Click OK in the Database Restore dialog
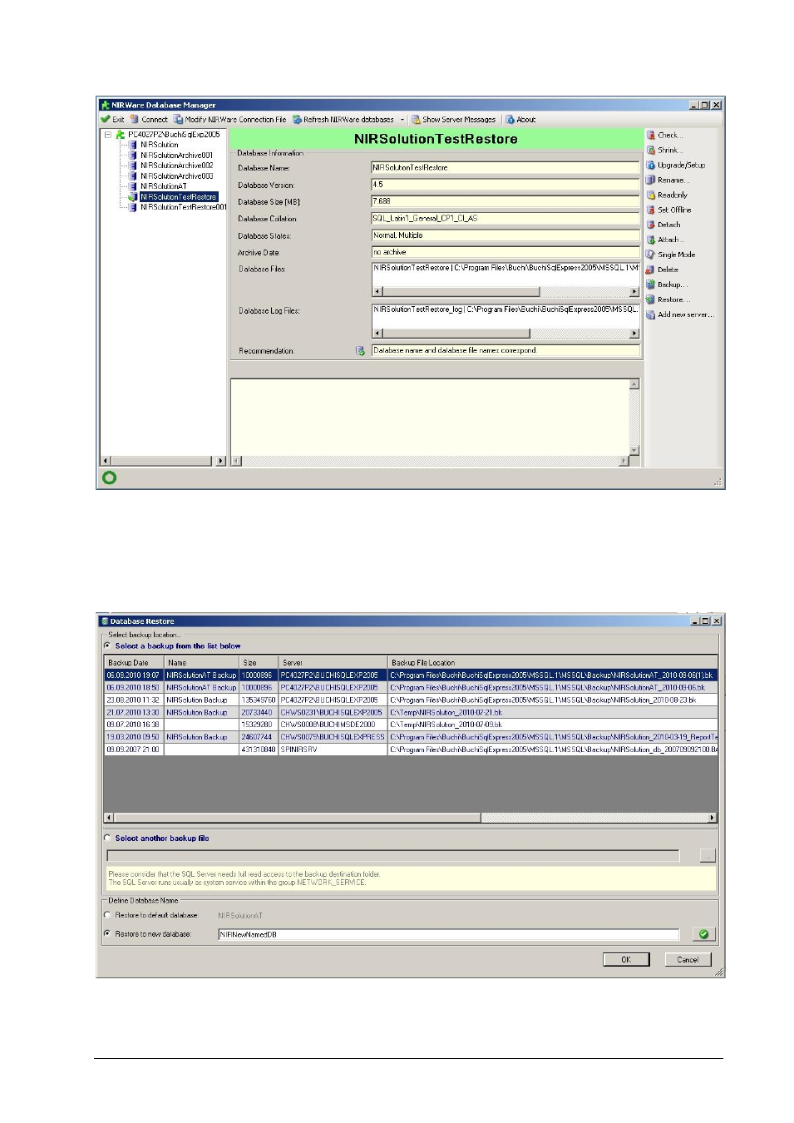 click(626, 960)
